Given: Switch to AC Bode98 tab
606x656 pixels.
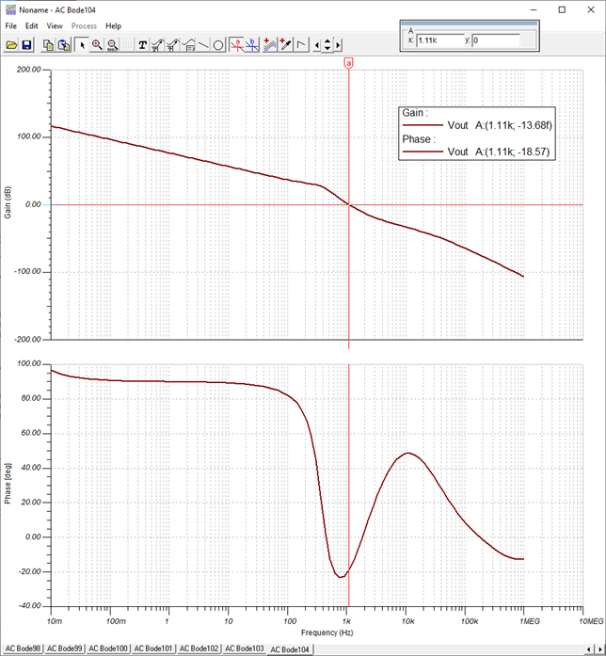Looking at the screenshot, I should [x=23, y=648].
